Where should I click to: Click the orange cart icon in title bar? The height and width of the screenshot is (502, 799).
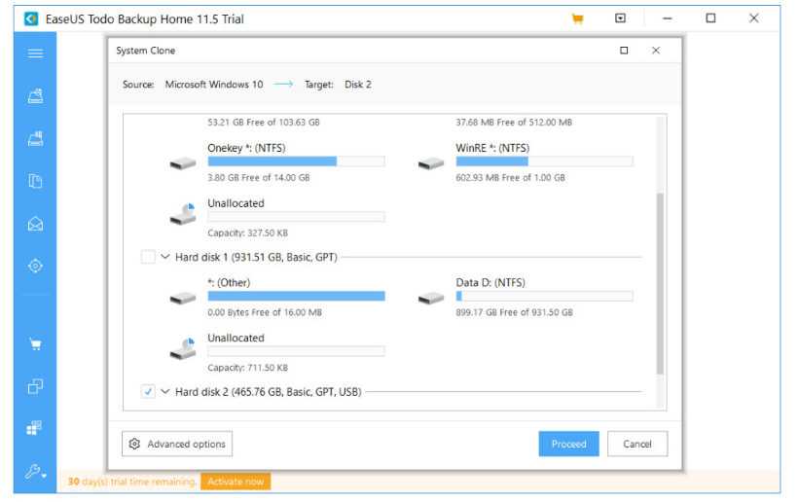point(577,18)
